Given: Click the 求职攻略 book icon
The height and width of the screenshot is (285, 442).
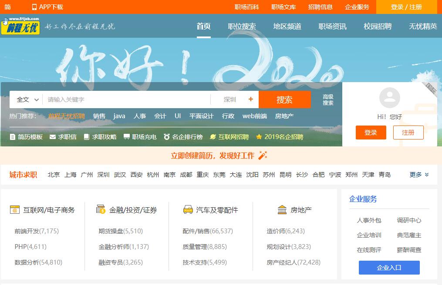Looking at the screenshot, I should click(x=87, y=137).
